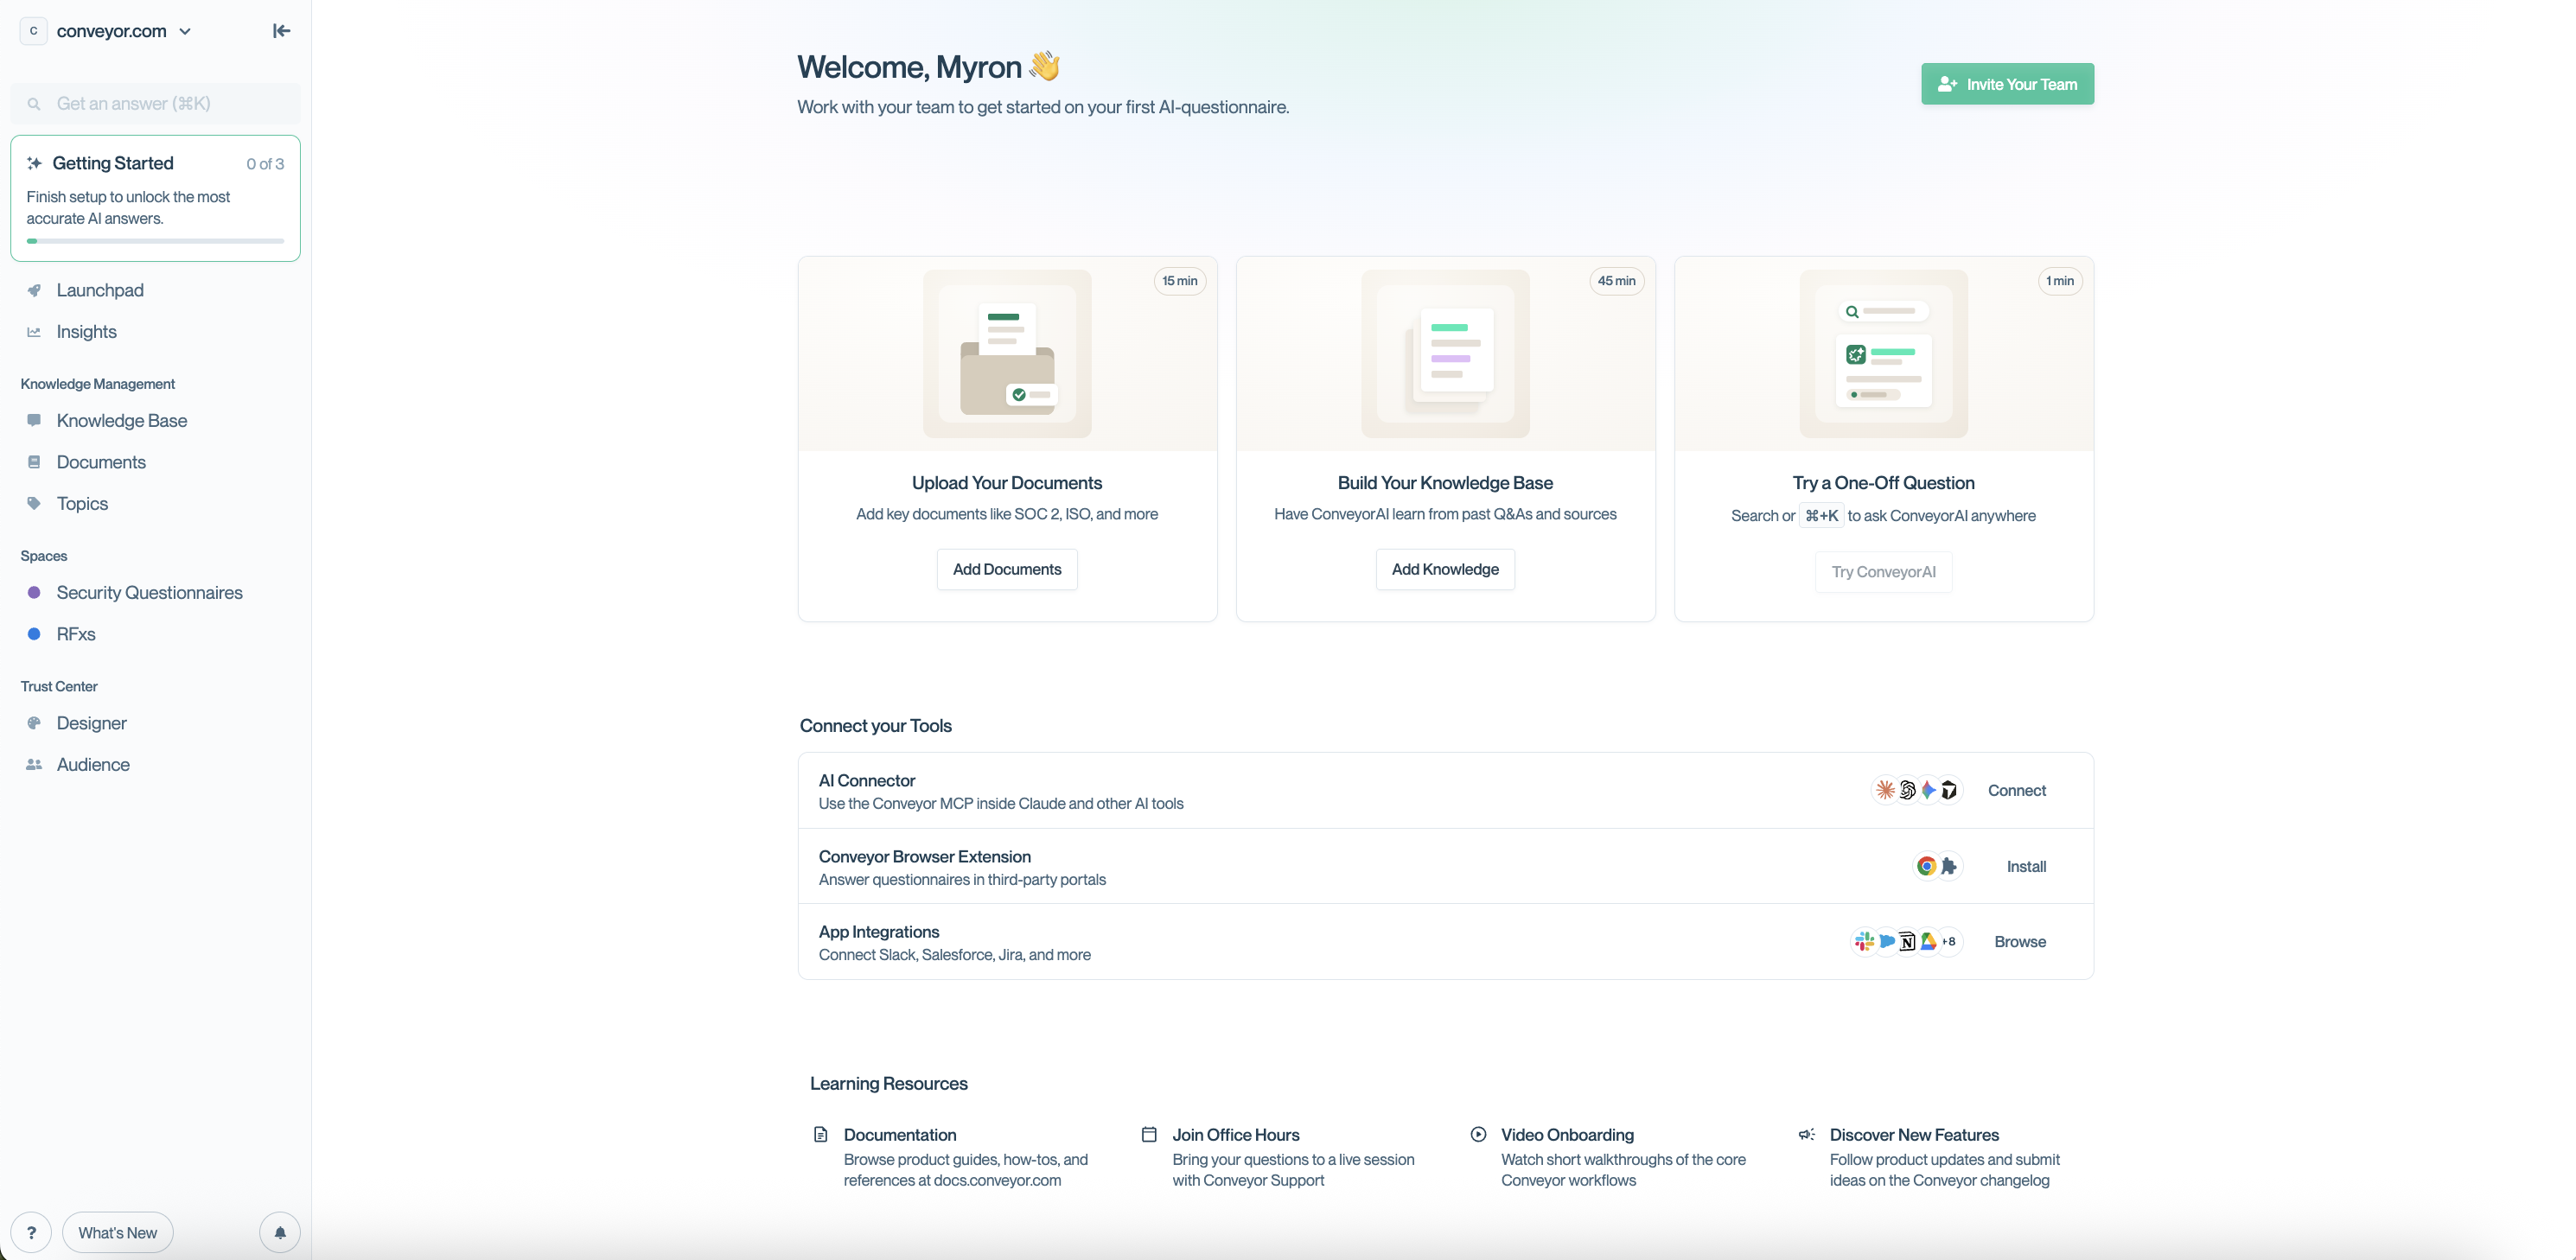2576x1260 pixels.
Task: Click the Audience people icon
Action: point(34,765)
